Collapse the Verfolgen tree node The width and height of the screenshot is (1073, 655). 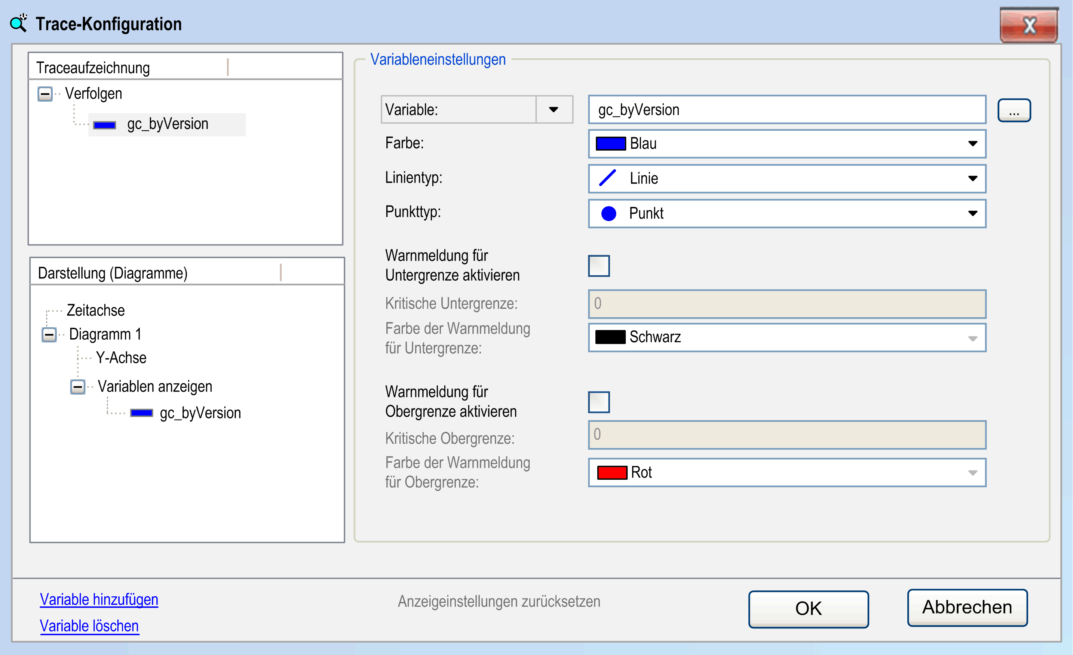coord(45,93)
